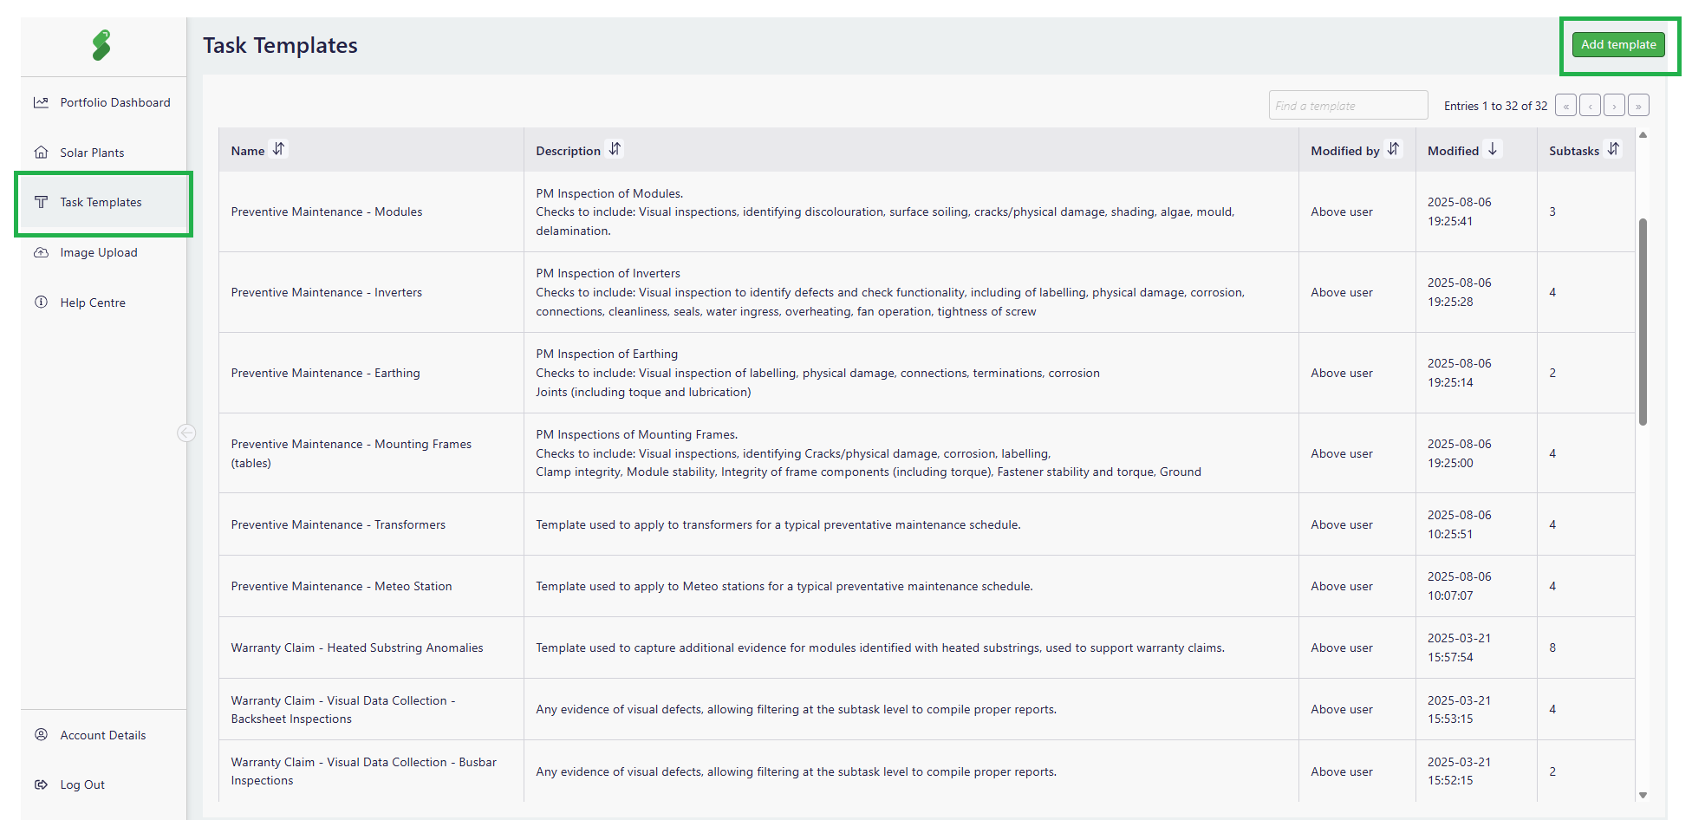Sort table by Subtasks column

point(1613,149)
